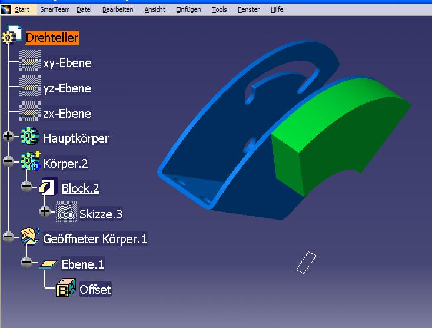432x328 pixels.
Task: Expand the Hauptkörper node
Action: point(8,135)
